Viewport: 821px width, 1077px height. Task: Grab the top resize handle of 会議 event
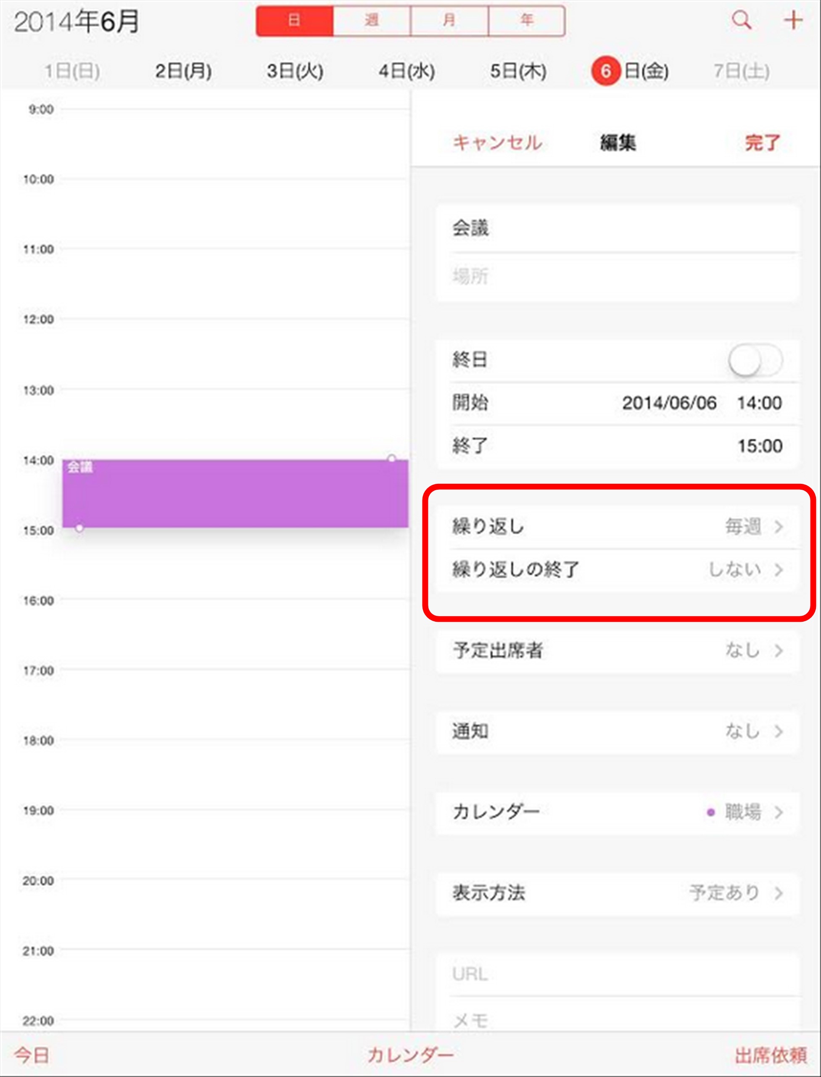pos(391,458)
